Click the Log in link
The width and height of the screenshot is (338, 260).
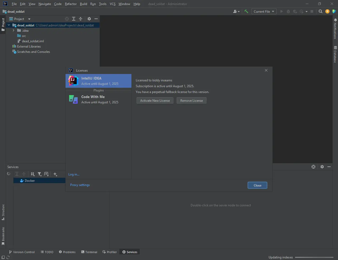74,174
